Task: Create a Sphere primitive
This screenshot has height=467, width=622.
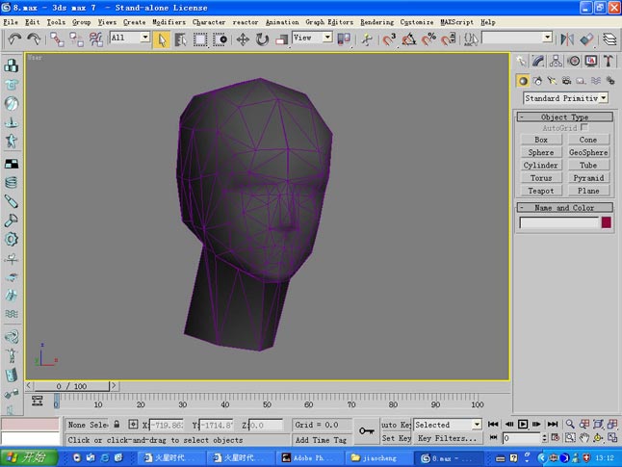Action: pyautogui.click(x=541, y=152)
